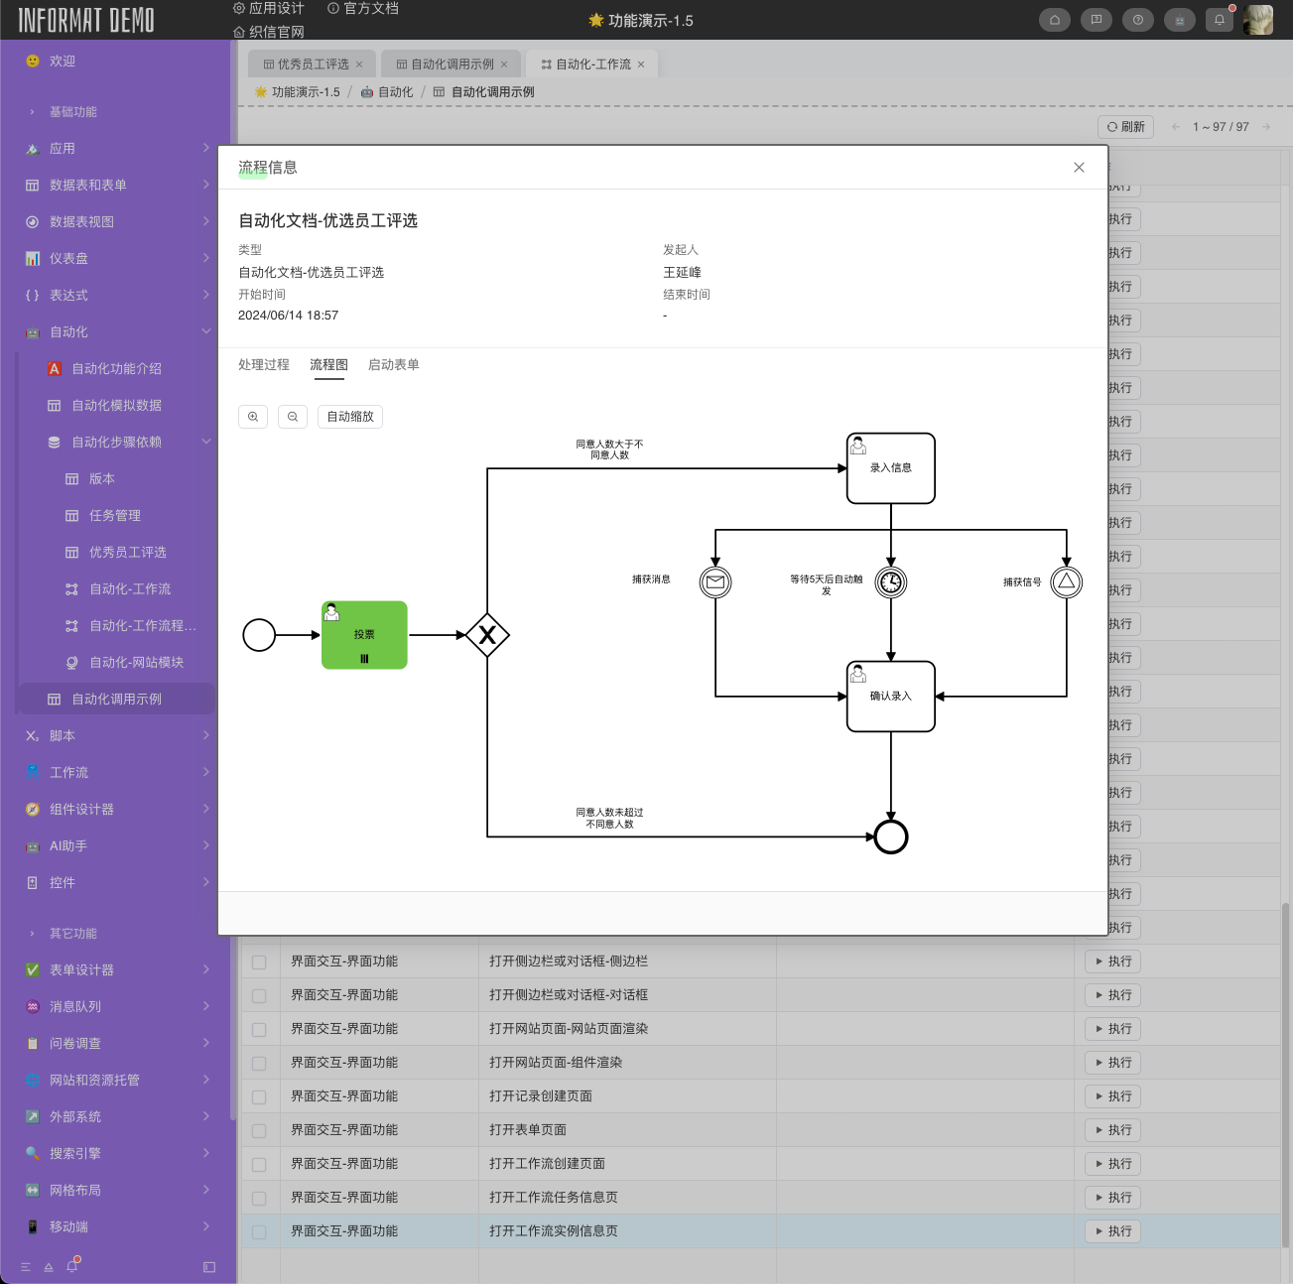Switch to the 处理过程 tab
The image size is (1293, 1284).
pyautogui.click(x=264, y=365)
